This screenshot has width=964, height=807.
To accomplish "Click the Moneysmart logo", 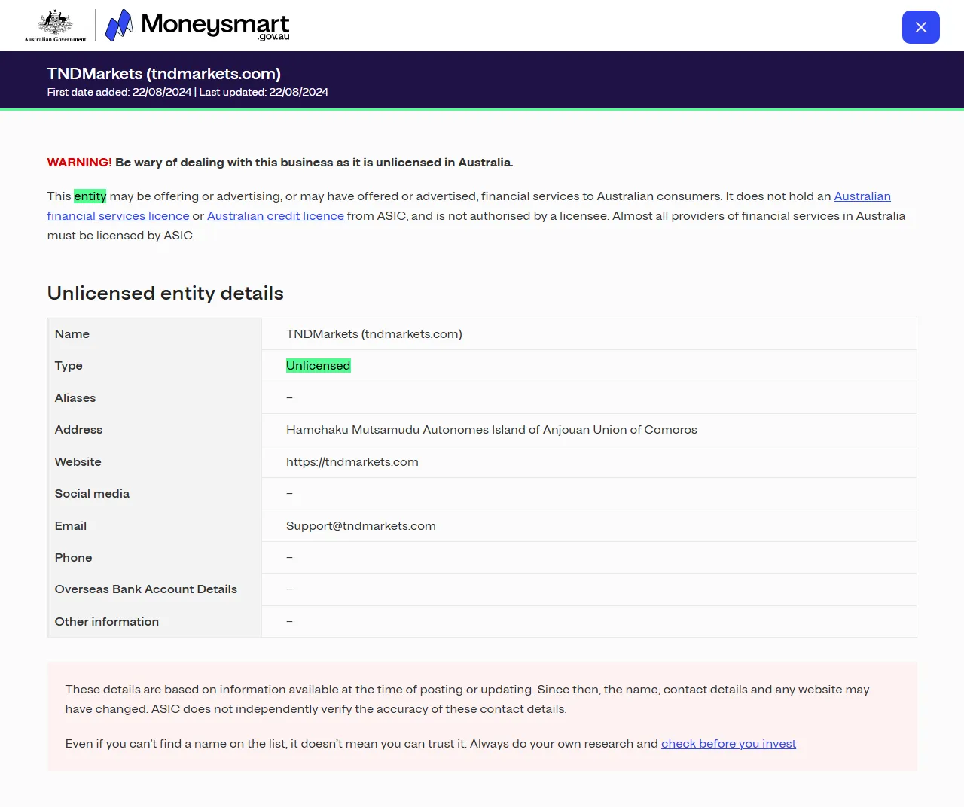I will (197, 26).
